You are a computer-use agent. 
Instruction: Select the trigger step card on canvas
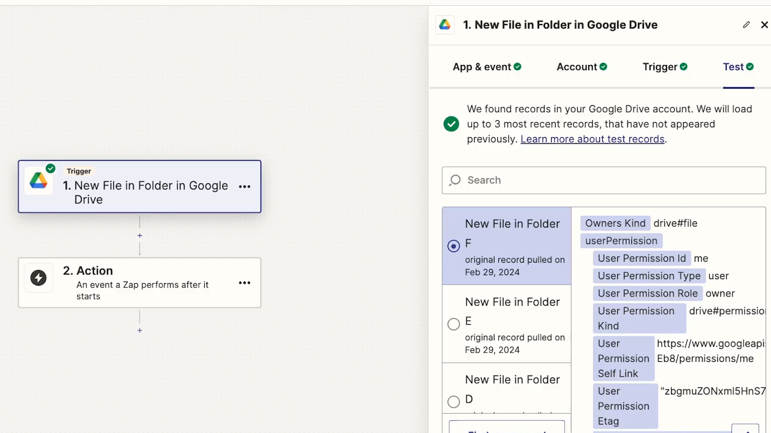[140, 187]
